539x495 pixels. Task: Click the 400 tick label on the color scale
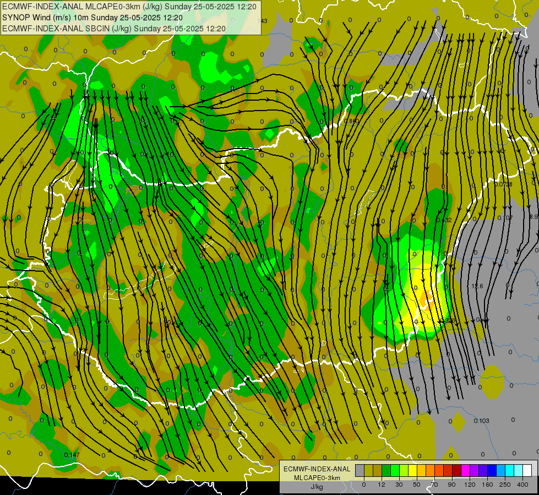click(522, 485)
